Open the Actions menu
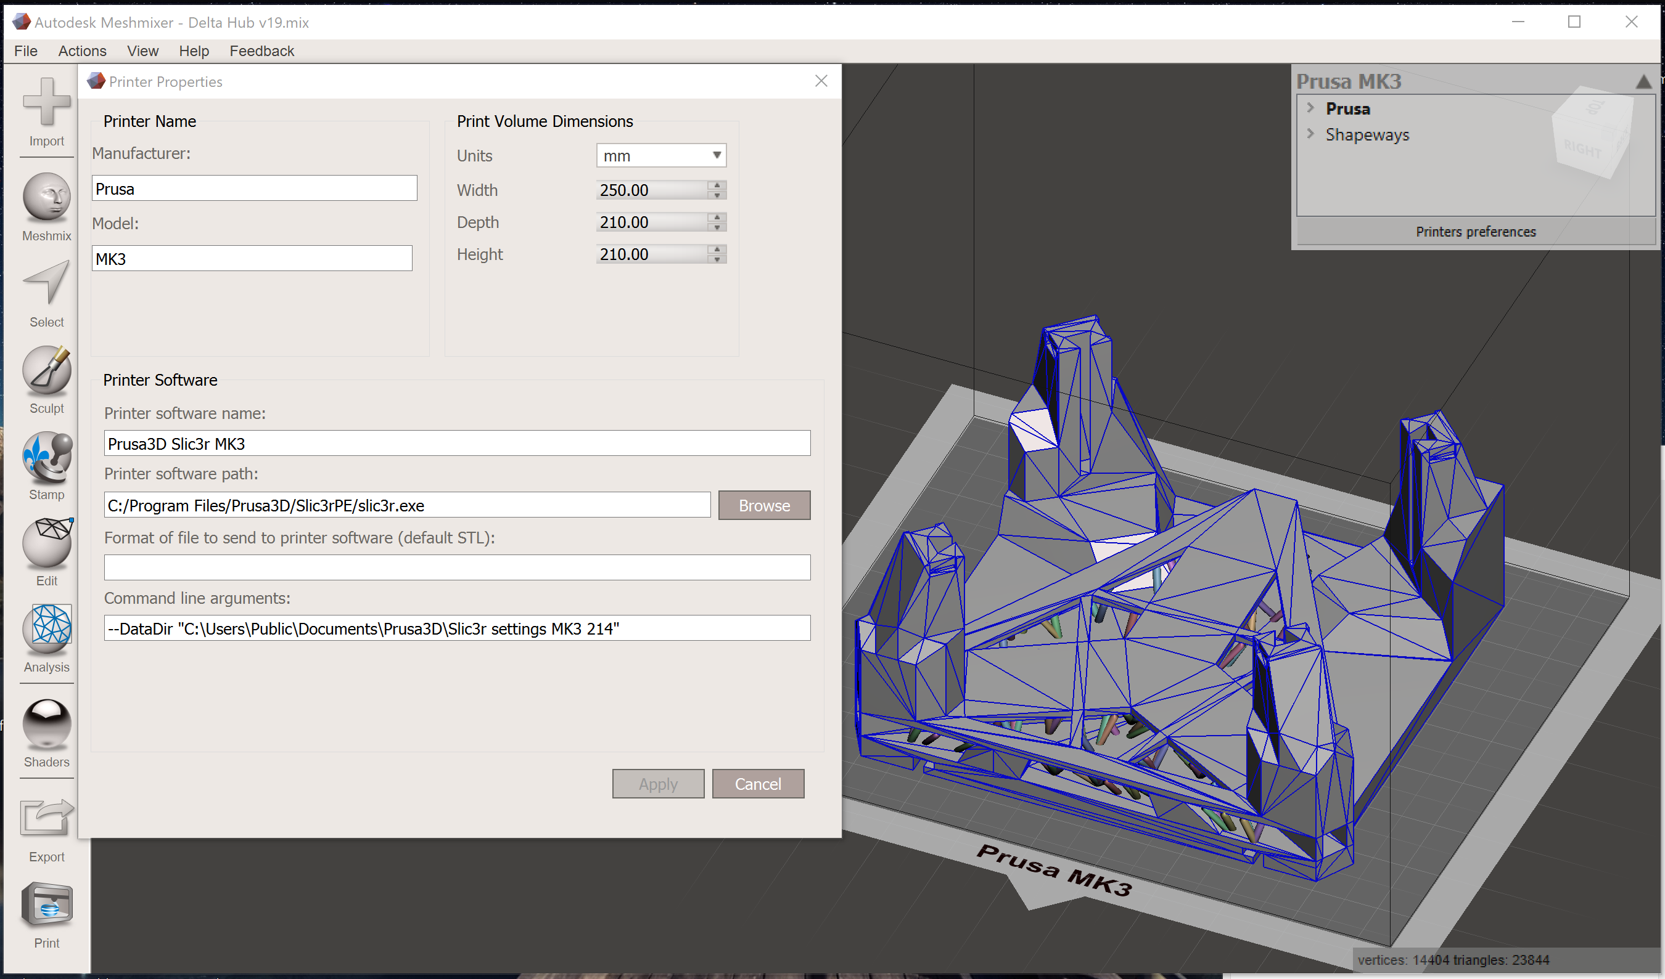The height and width of the screenshot is (979, 1665). pos(82,51)
